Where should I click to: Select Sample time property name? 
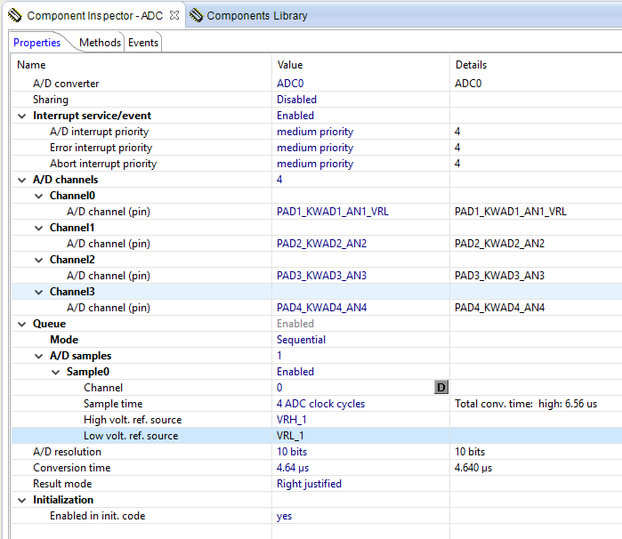coord(113,403)
